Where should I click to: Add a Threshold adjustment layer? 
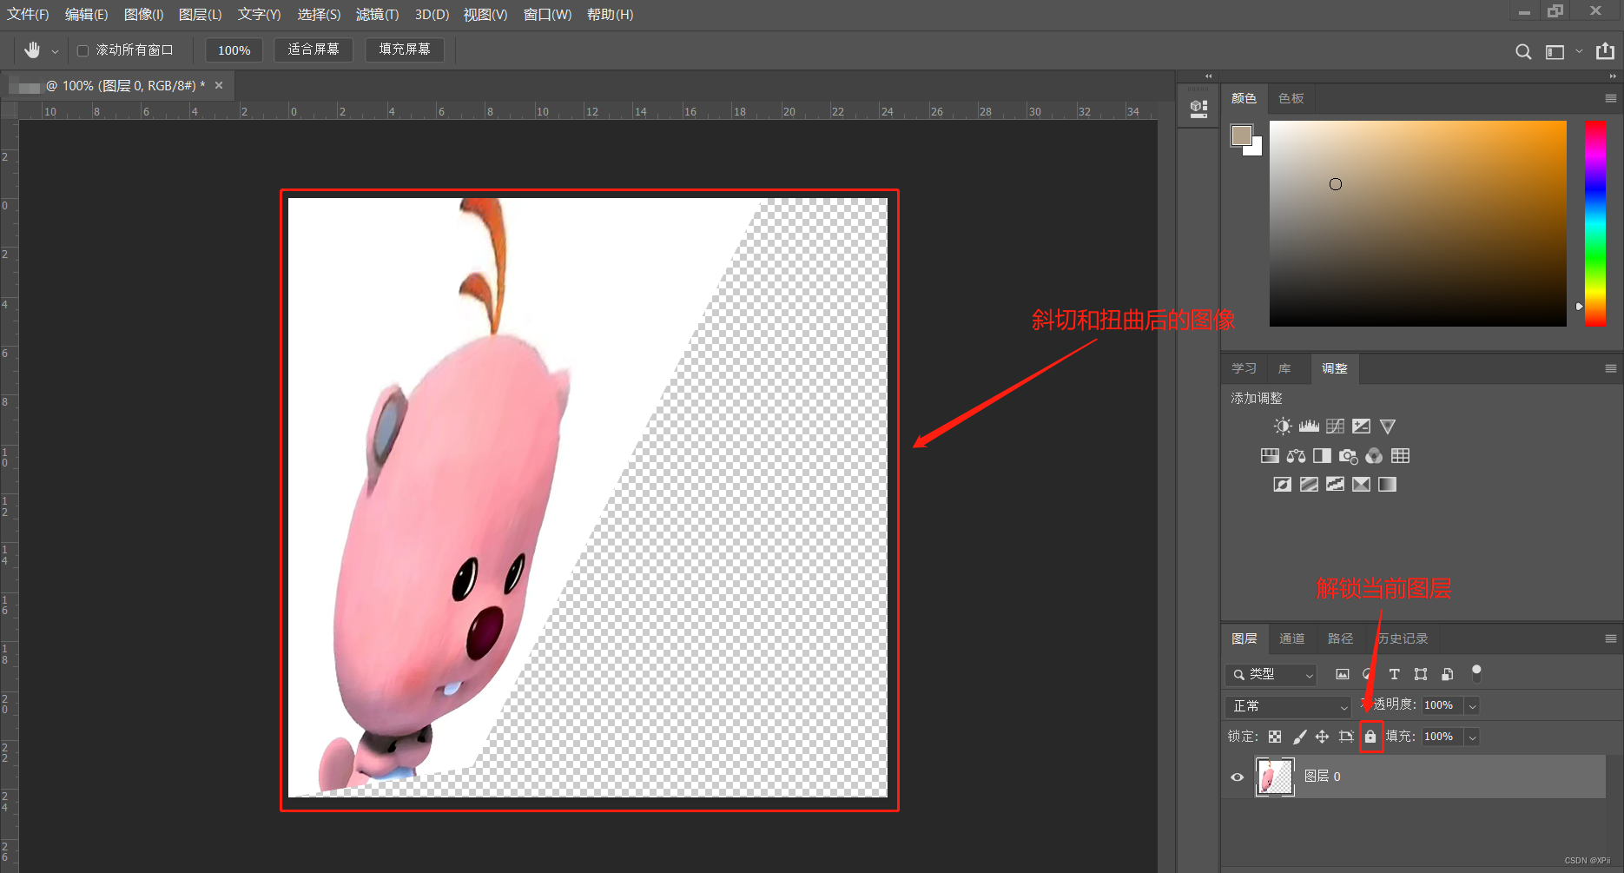click(x=1335, y=485)
